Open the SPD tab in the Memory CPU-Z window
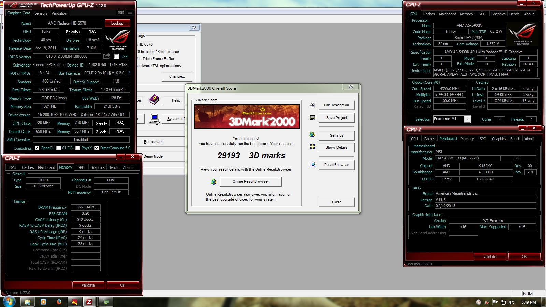546x307 pixels. coord(81,167)
